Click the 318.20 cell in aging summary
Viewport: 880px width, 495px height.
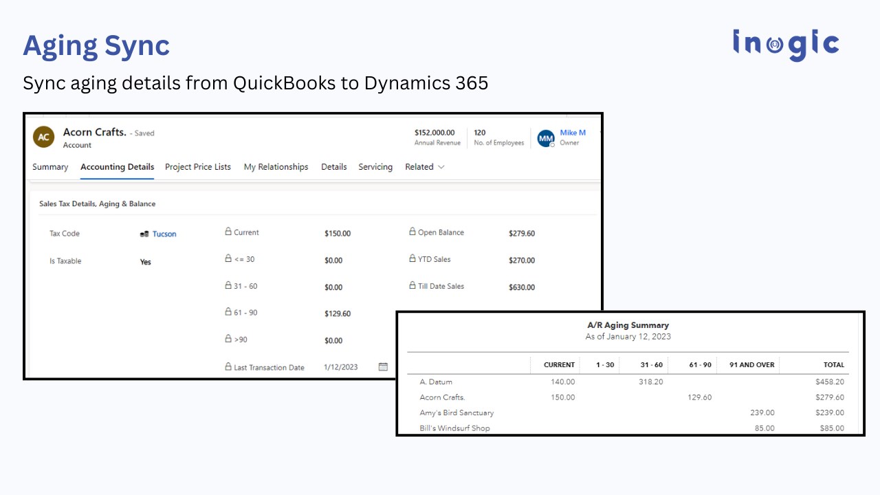click(650, 382)
